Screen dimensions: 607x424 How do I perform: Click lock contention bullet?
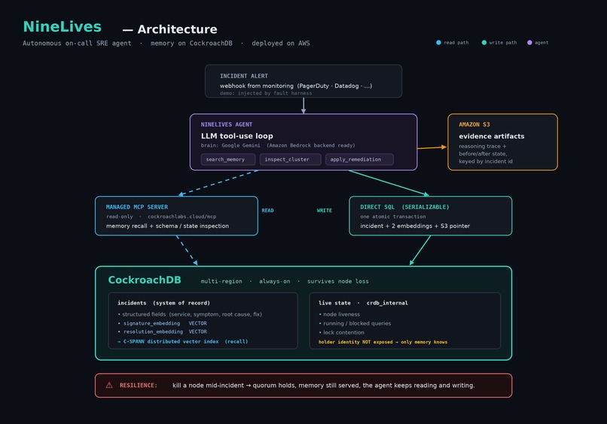[341, 332]
